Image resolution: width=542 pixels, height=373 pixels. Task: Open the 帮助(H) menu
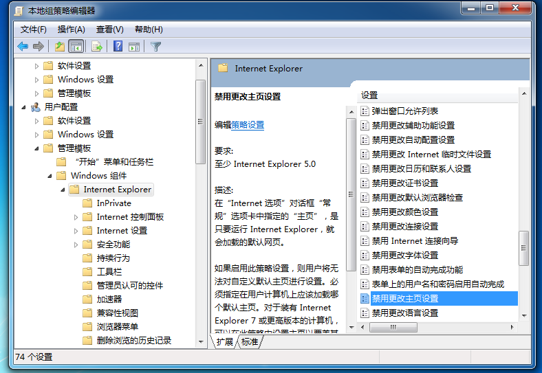point(149,30)
